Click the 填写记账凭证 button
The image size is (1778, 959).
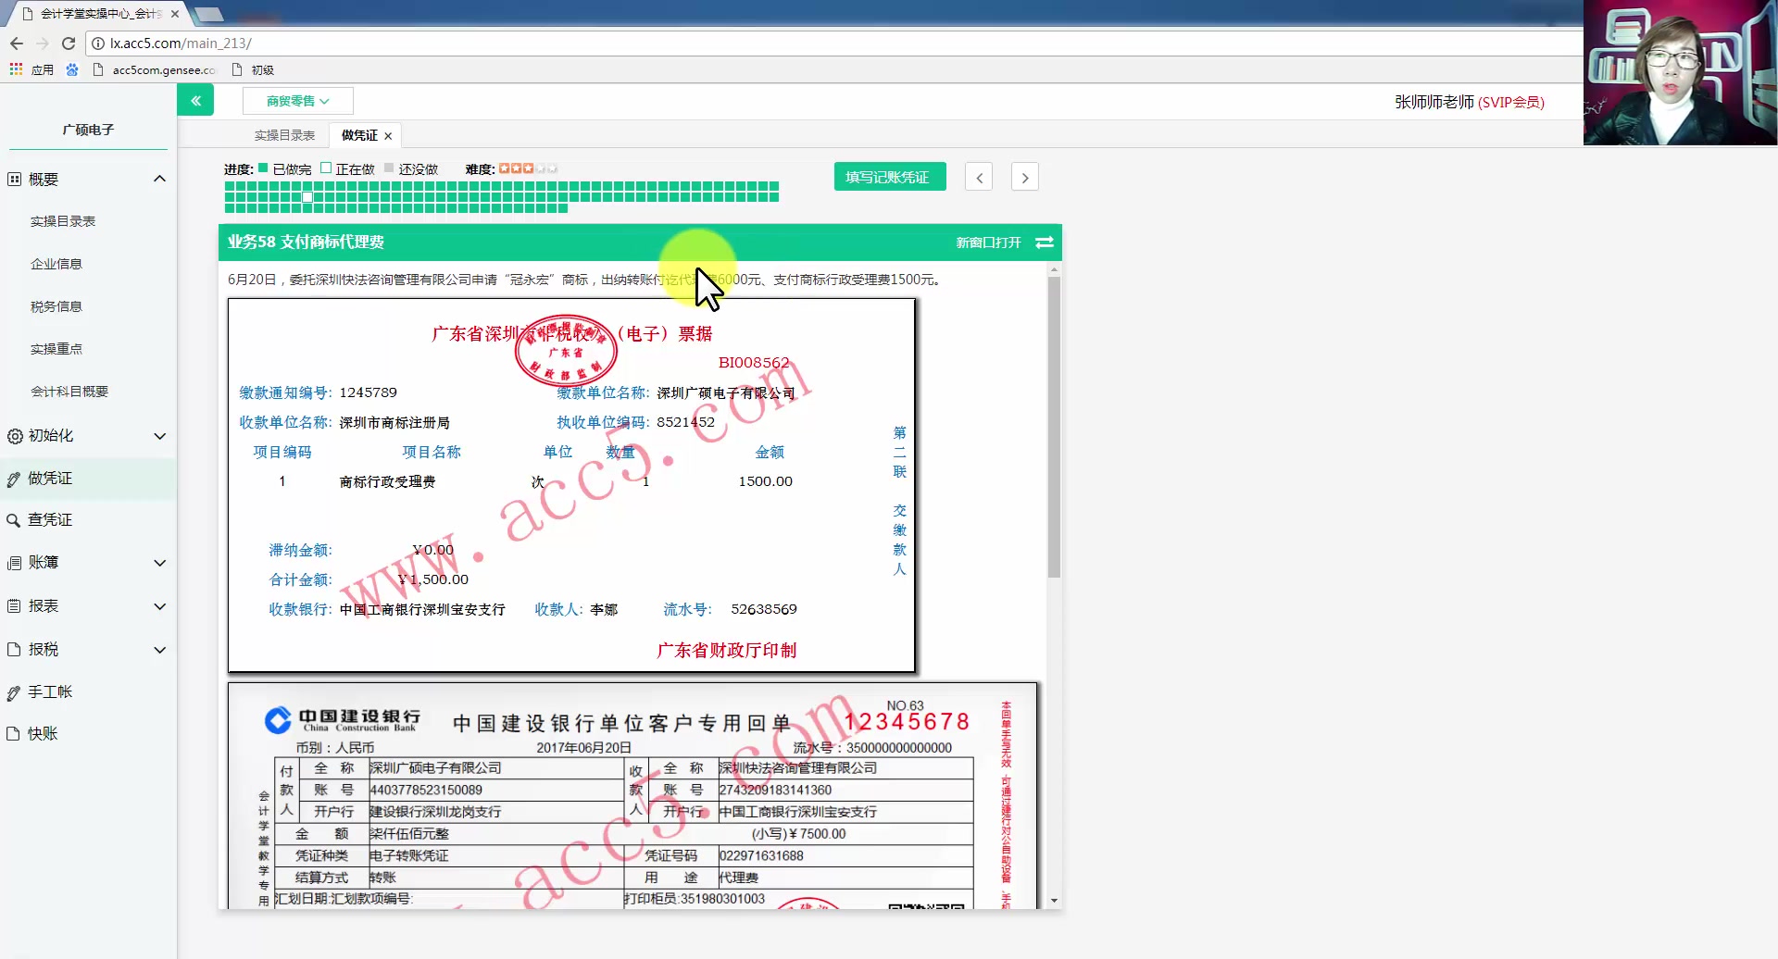[x=890, y=177]
